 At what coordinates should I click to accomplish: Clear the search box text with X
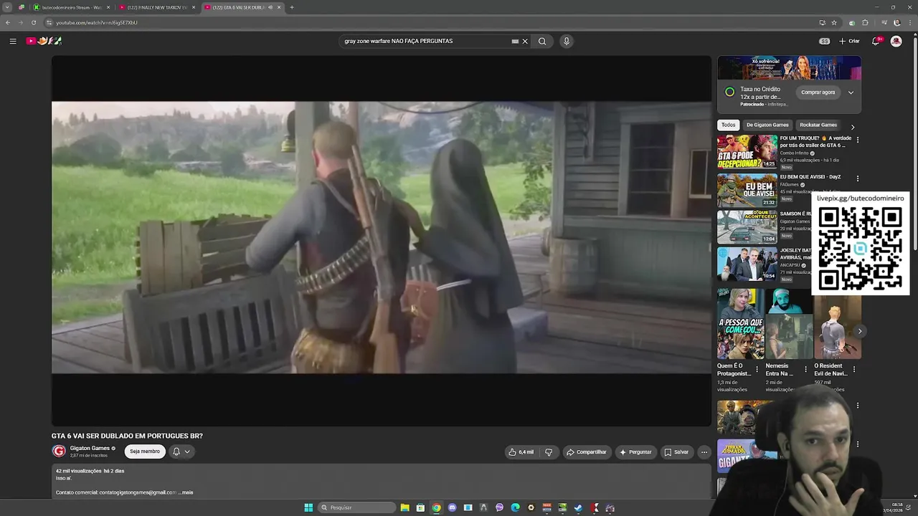[x=525, y=41]
